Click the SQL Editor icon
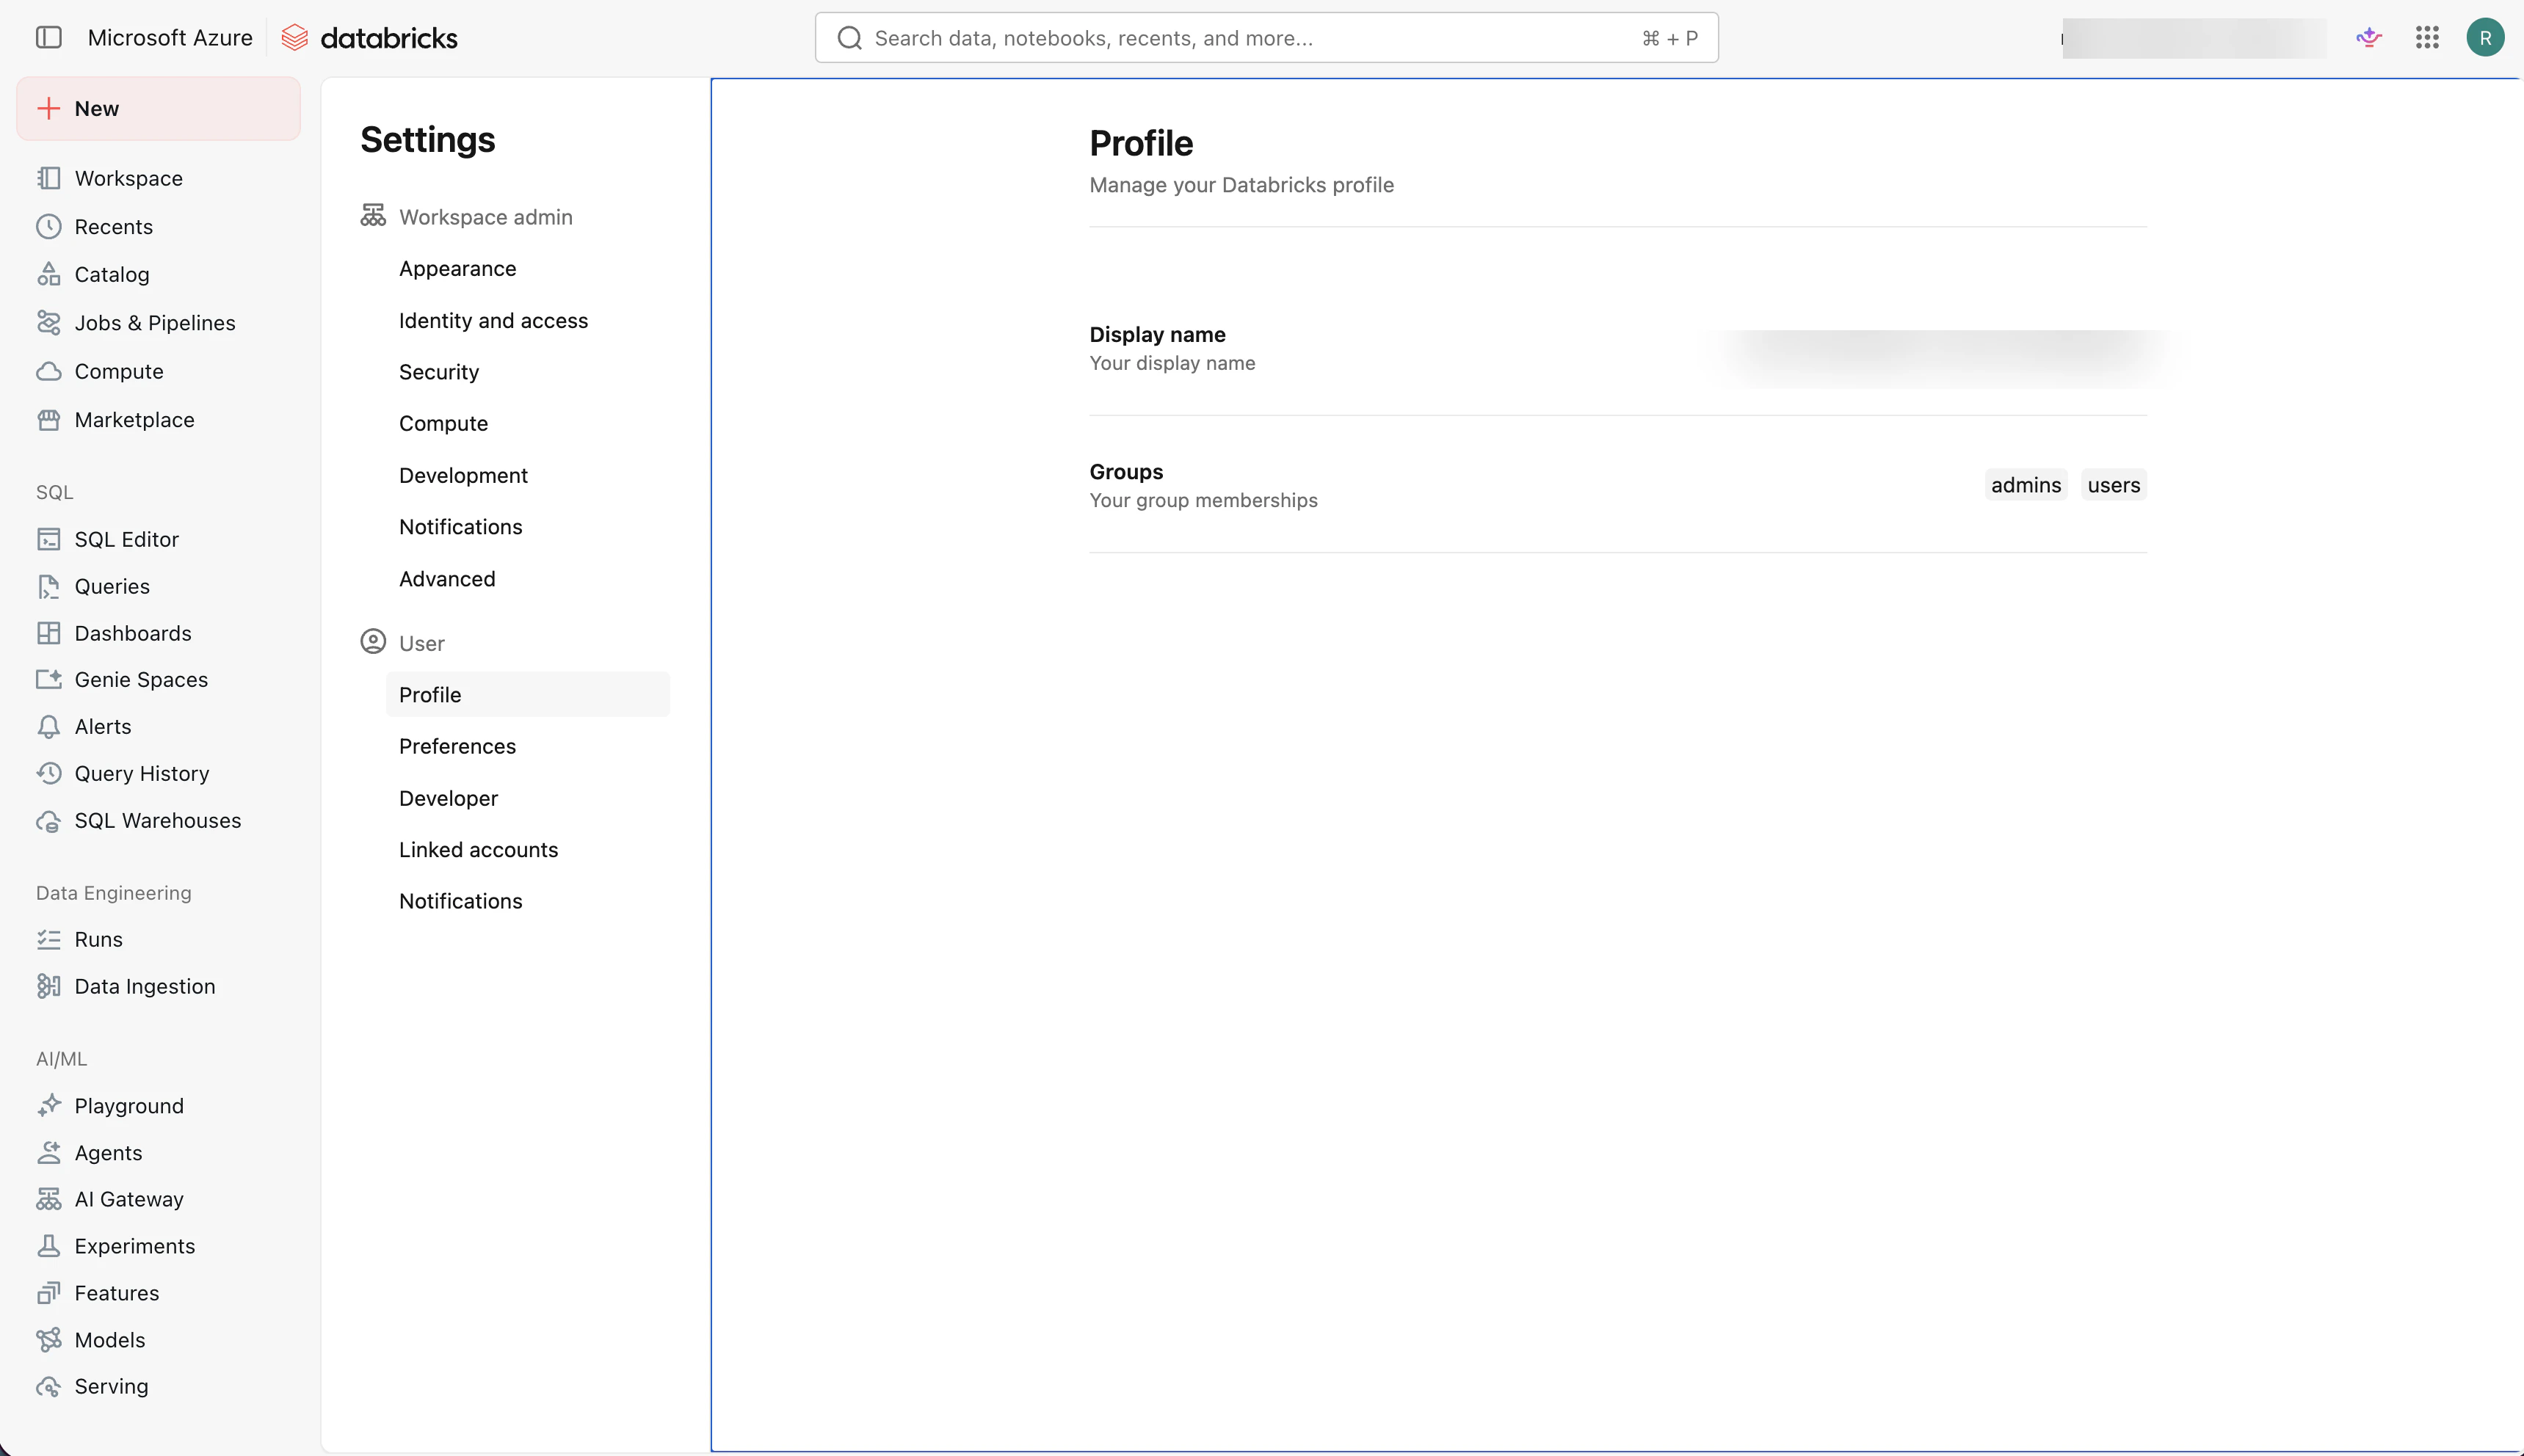Screen dimensions: 2524x1456 [48, 539]
